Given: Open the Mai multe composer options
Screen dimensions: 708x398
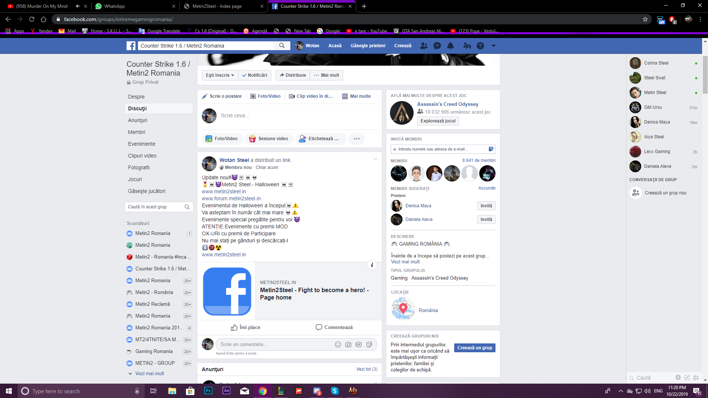Looking at the screenshot, I should (356, 96).
